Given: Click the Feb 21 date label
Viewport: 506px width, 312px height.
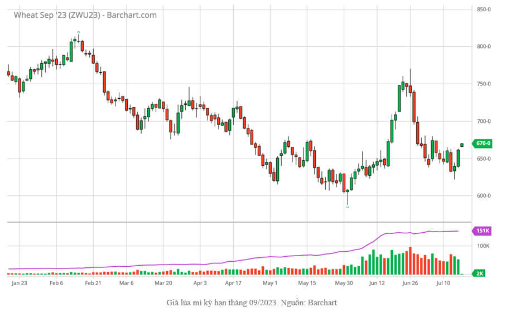Looking at the screenshot, I should pos(93,283).
